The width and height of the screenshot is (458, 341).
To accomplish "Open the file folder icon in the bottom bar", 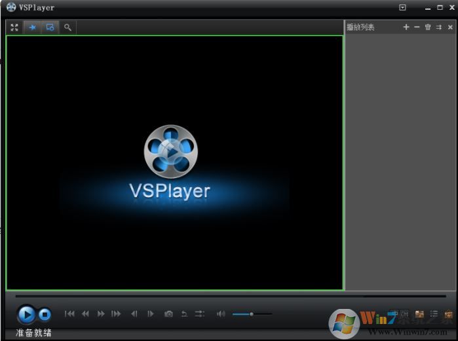I will [419, 314].
